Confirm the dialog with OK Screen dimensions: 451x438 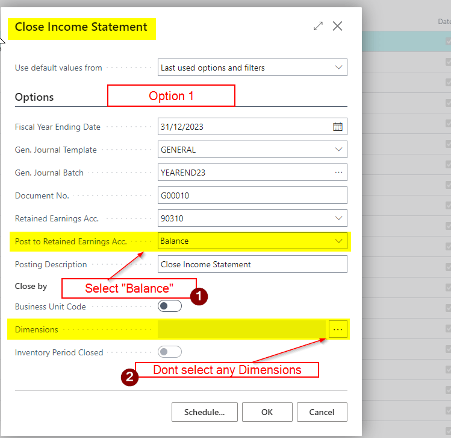coord(267,413)
